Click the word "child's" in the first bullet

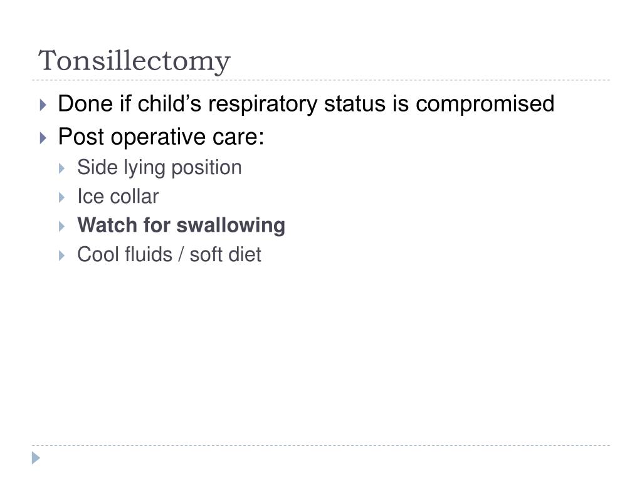(169, 103)
